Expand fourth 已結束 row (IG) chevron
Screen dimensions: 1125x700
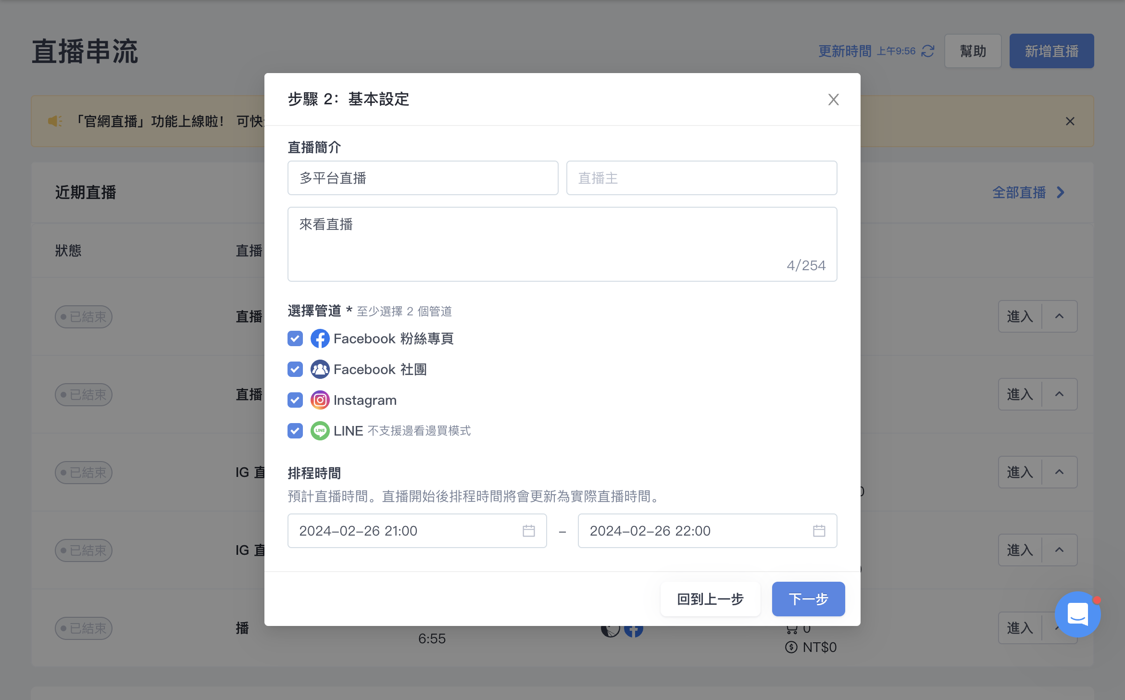[x=1059, y=550]
